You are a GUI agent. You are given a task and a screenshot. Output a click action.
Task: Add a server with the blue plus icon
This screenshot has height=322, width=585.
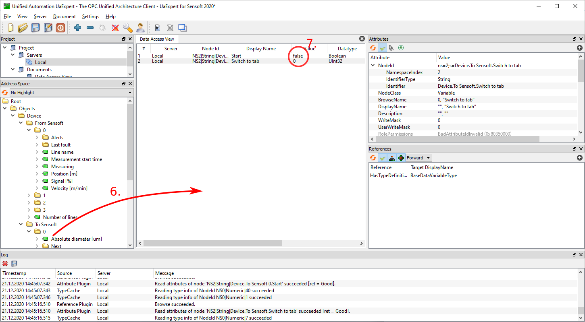[77, 28]
